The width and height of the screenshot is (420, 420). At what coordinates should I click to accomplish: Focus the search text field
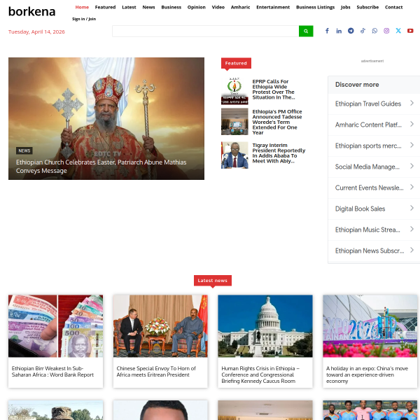(x=205, y=31)
